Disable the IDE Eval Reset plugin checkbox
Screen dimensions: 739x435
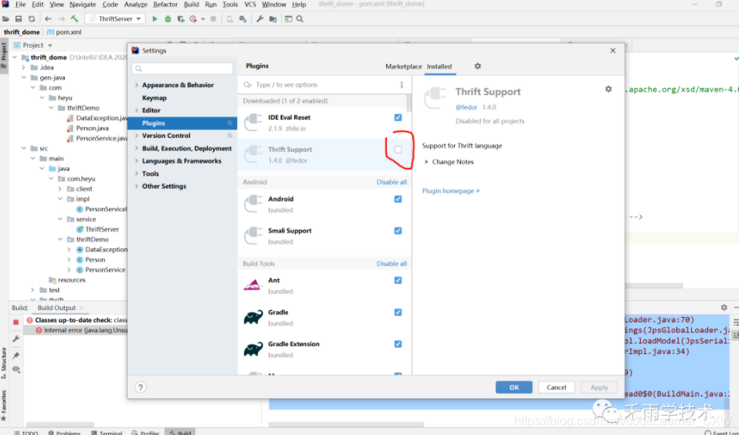point(398,117)
